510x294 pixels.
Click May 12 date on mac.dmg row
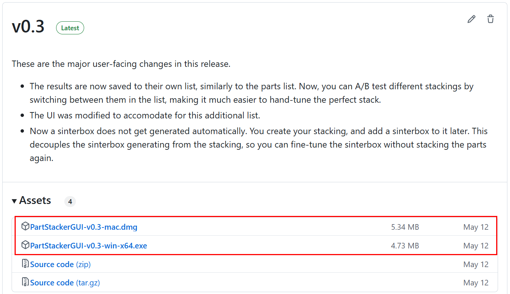point(476,227)
